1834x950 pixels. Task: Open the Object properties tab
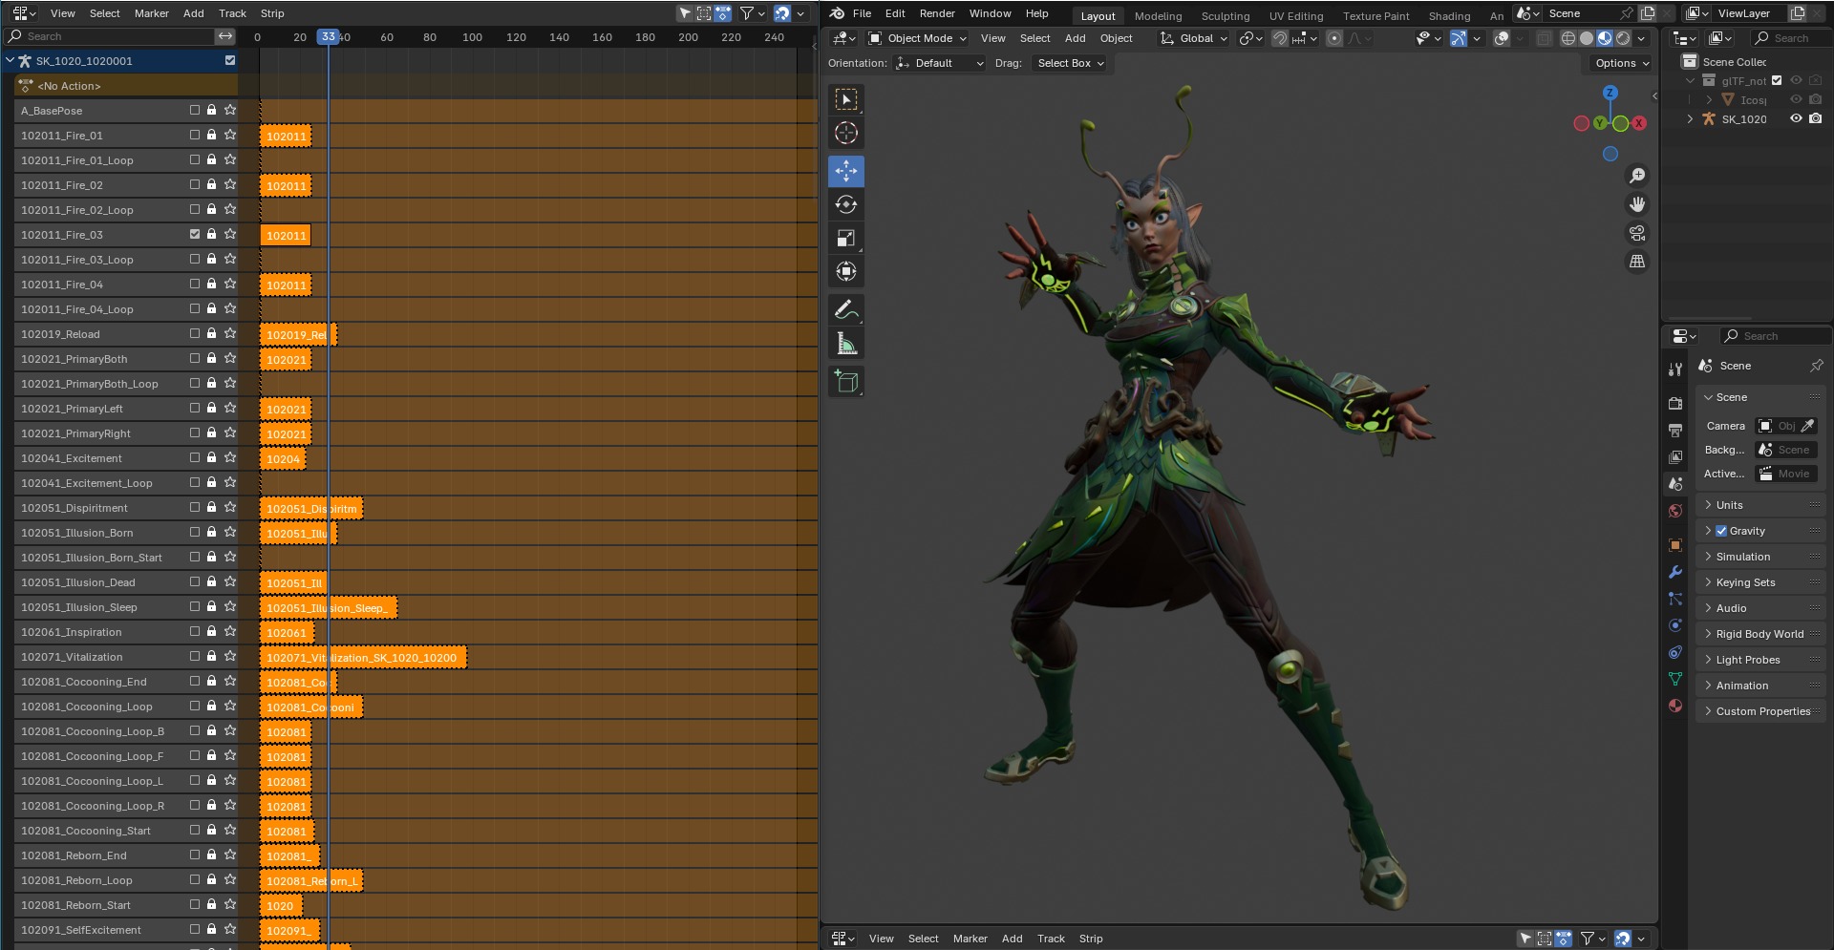(1675, 545)
